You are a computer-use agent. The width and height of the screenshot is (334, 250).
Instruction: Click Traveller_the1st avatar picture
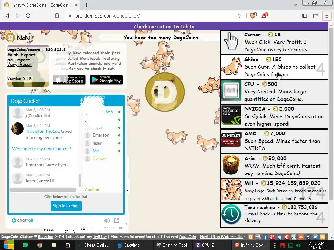18,129
